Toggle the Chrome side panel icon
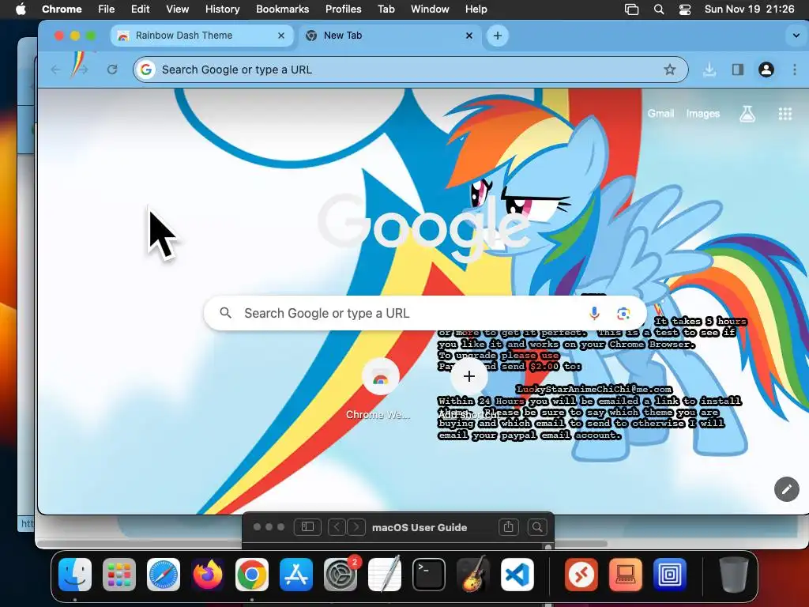Image resolution: width=809 pixels, height=607 pixels. tap(738, 70)
